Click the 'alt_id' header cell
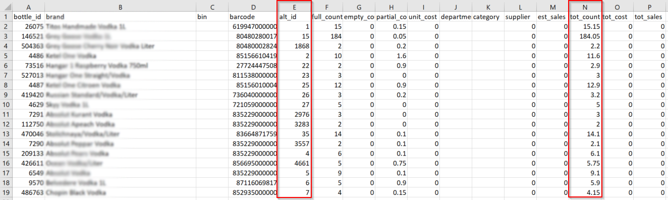The width and height of the screenshot is (668, 200). pyautogui.click(x=295, y=17)
